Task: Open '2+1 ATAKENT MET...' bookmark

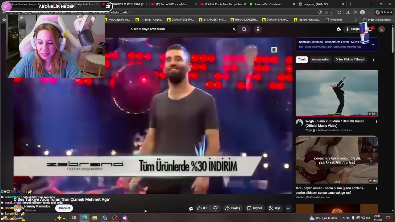Action: (212, 20)
